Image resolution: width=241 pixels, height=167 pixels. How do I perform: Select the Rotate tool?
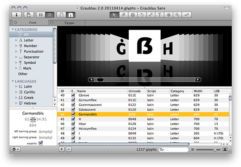[141, 15]
